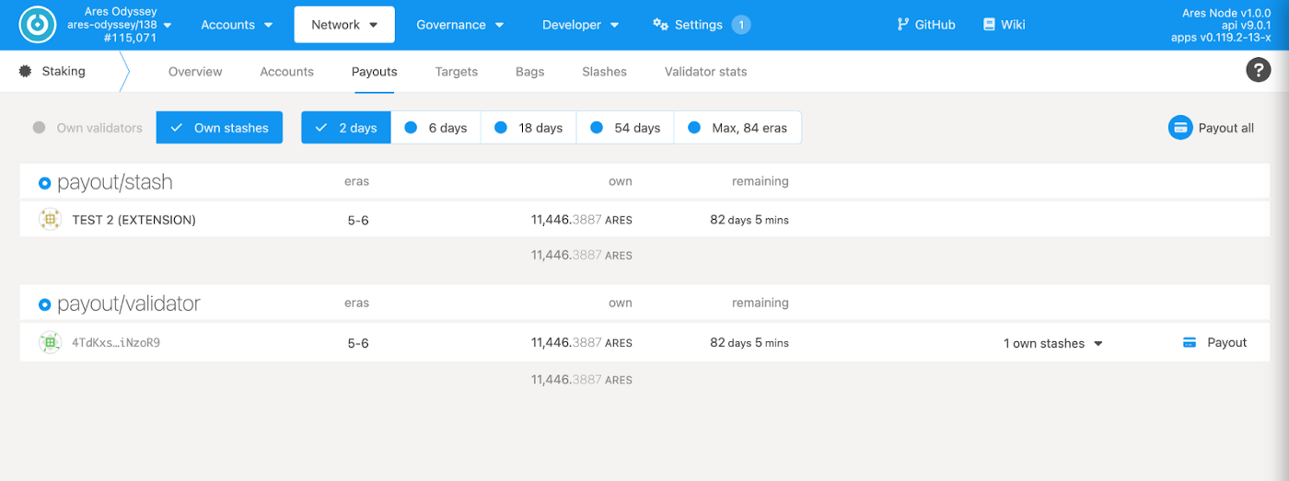Switch to the Validator stats tab
The height and width of the screenshot is (481, 1289).
(706, 72)
